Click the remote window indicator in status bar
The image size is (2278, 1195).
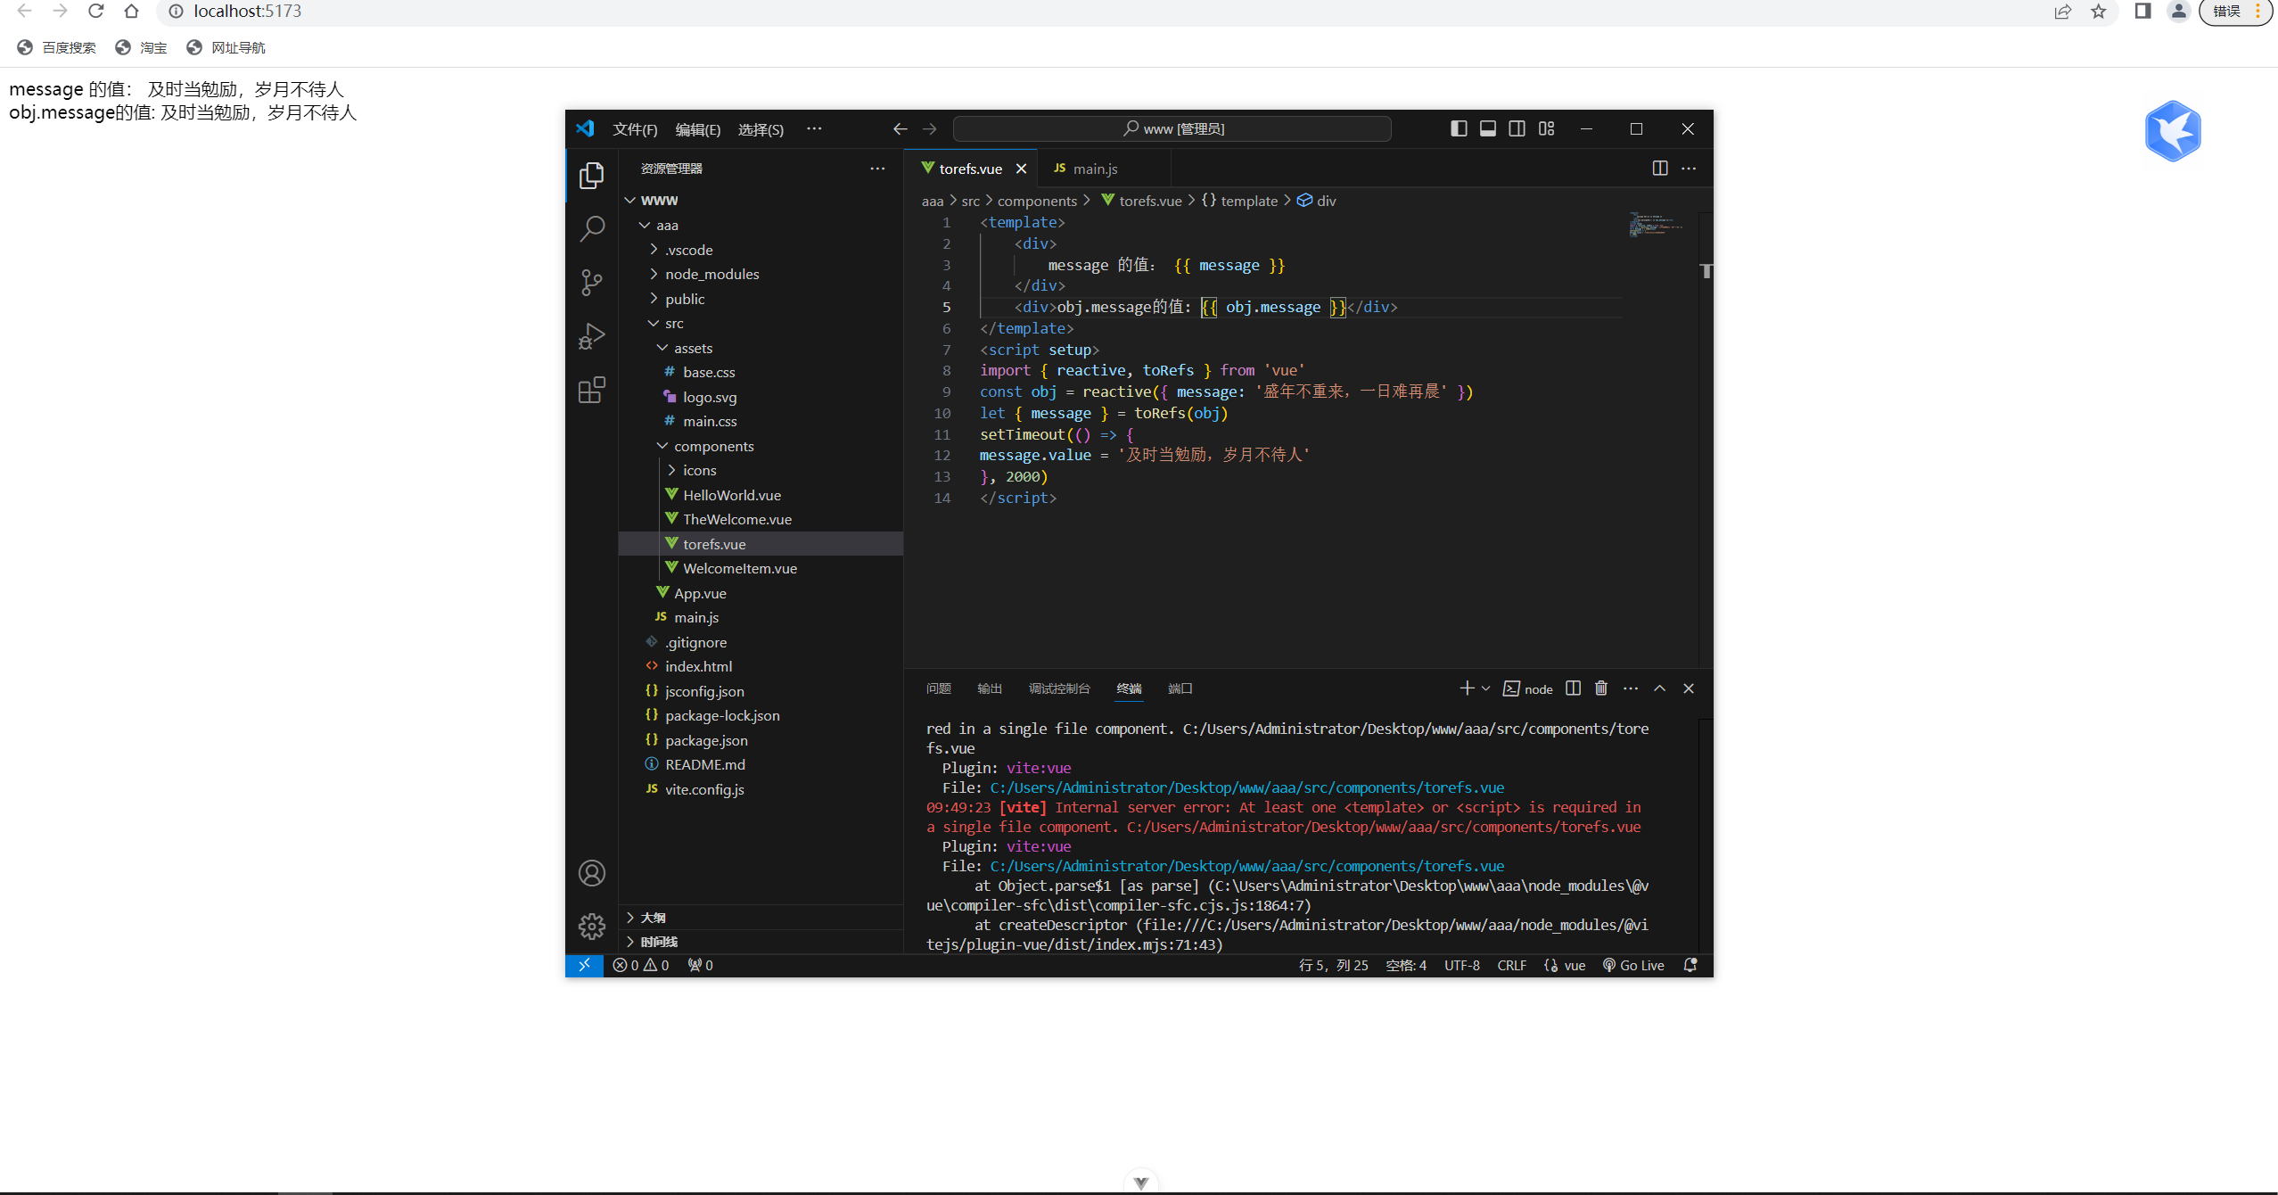(584, 966)
